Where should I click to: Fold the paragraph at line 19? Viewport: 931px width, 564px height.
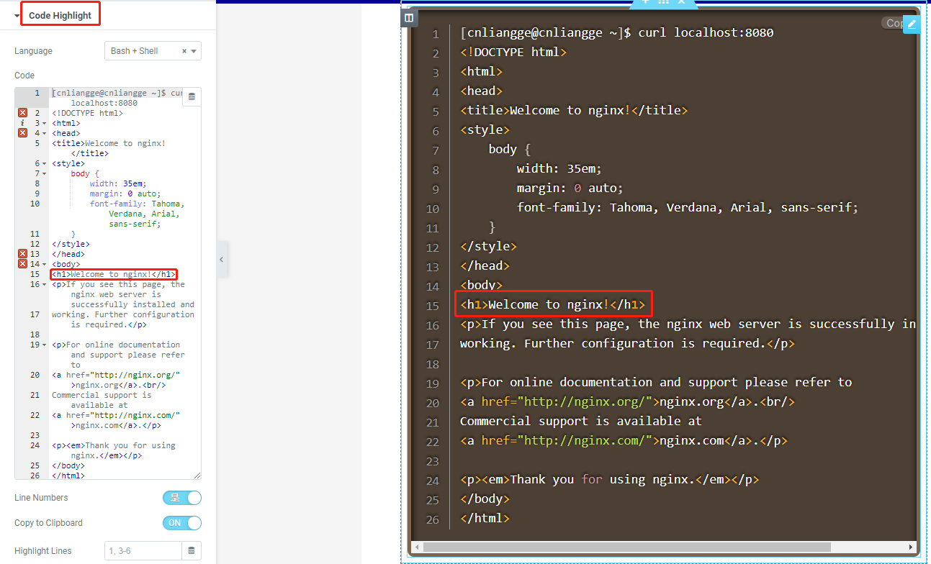click(x=44, y=345)
